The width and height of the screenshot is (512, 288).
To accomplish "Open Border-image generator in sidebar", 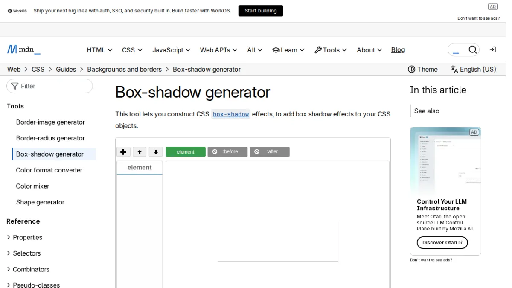I will pyautogui.click(x=50, y=122).
